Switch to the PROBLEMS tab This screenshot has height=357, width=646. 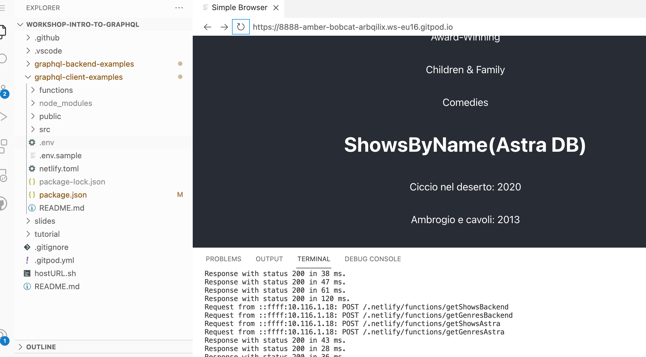(223, 259)
